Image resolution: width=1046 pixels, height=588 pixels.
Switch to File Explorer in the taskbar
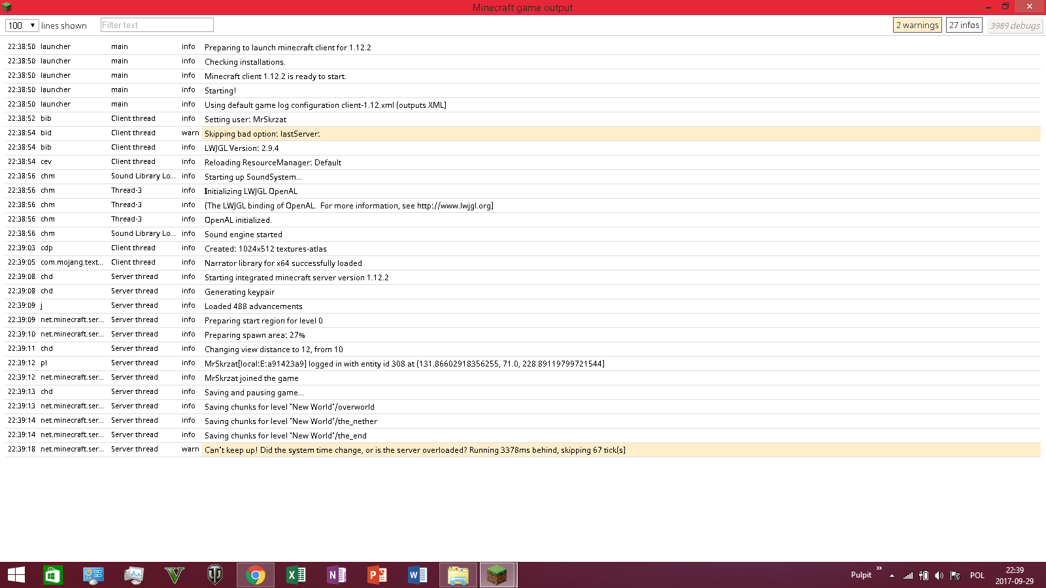[x=458, y=575]
